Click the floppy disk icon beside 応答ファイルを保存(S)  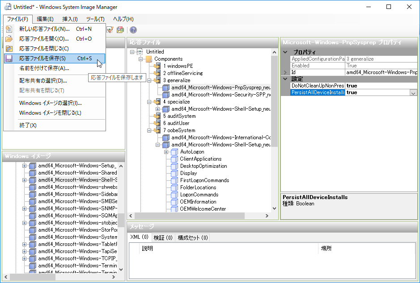9,58
